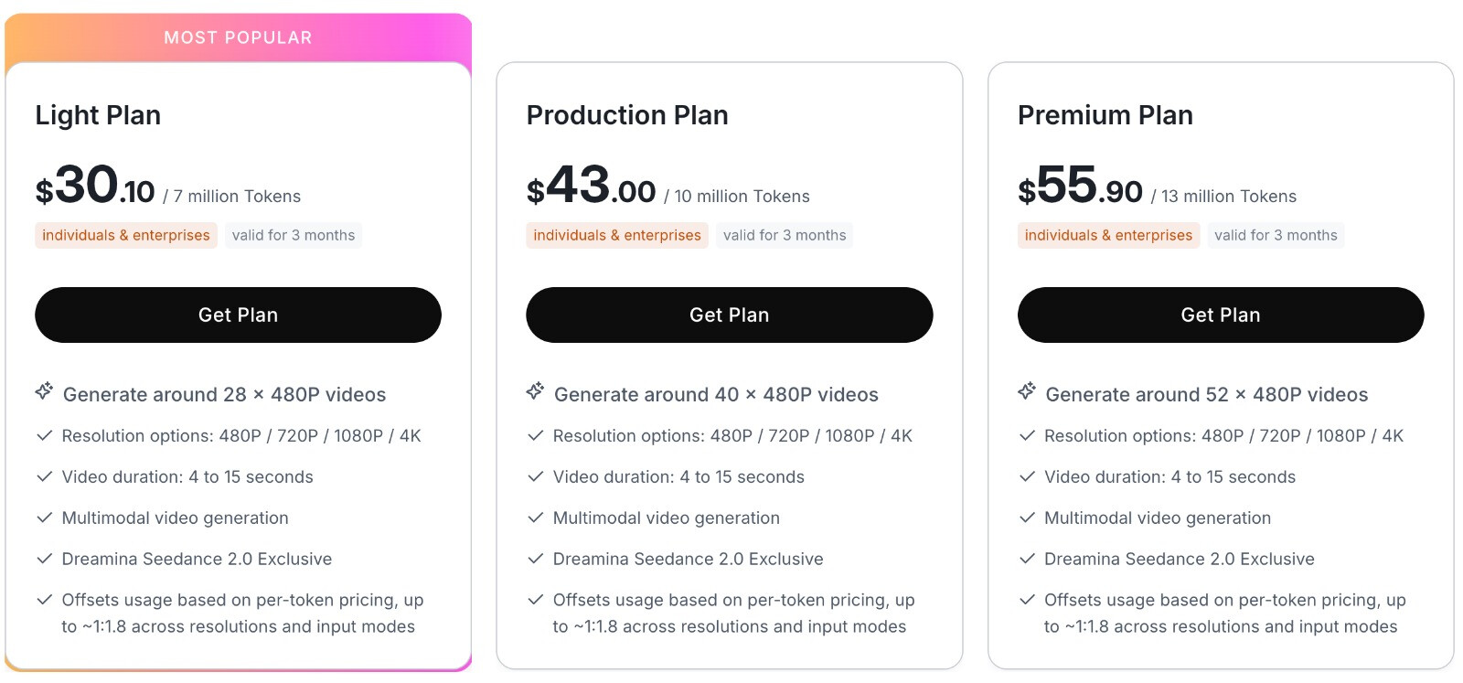Click Premium Plan's Resolution options checkmark icon
This screenshot has width=1463, height=683.
(x=1027, y=436)
